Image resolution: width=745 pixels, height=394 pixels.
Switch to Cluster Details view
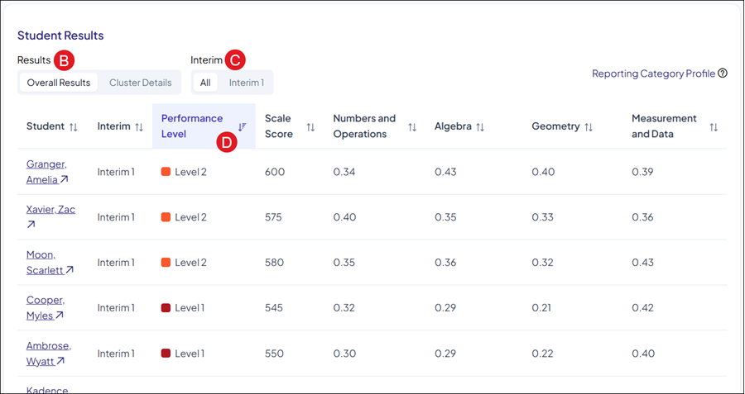141,83
